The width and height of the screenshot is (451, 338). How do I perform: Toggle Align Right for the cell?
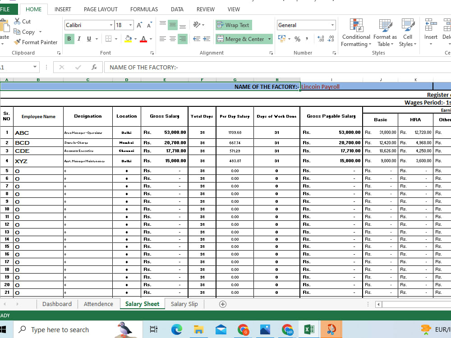(182, 39)
